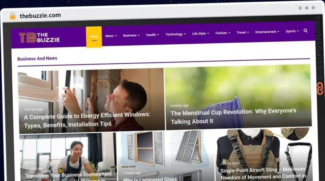Click the padlock icon beside the URL

pos(13,16)
